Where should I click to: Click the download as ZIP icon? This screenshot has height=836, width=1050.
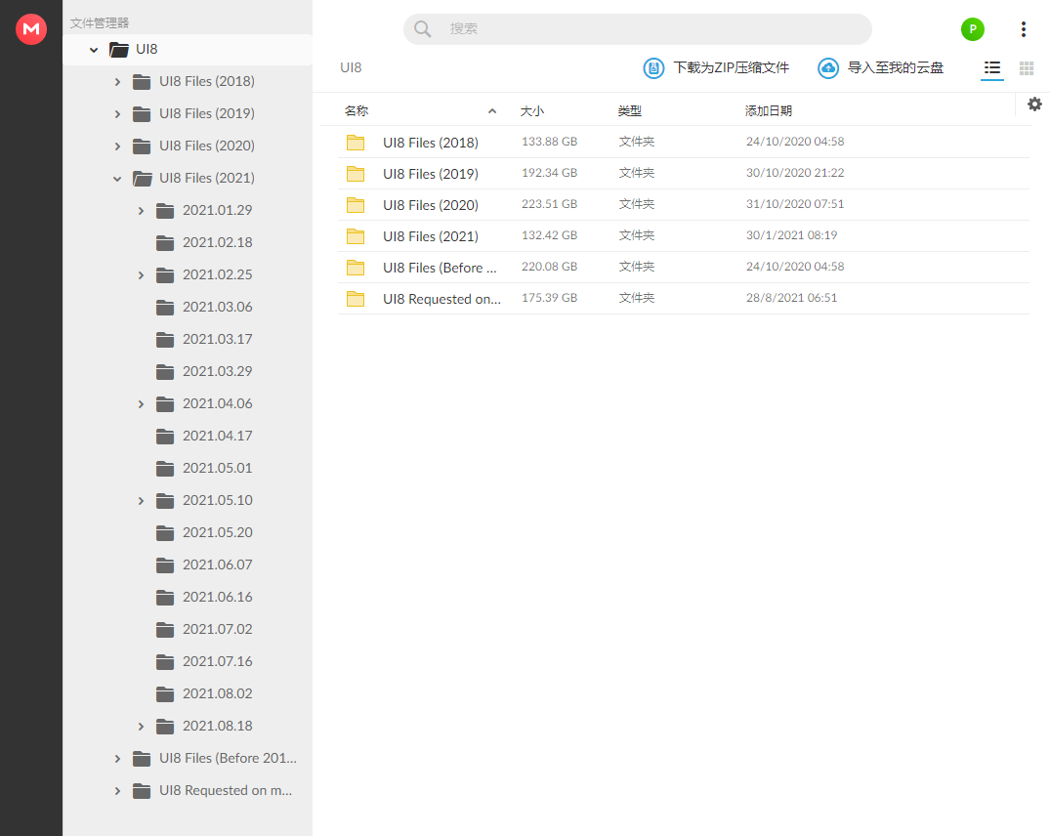653,67
